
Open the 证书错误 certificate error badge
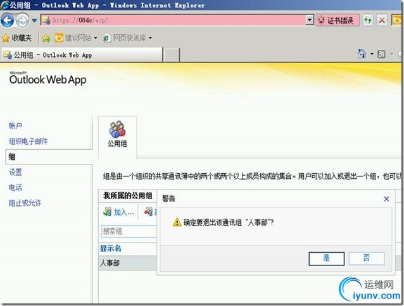coord(338,20)
